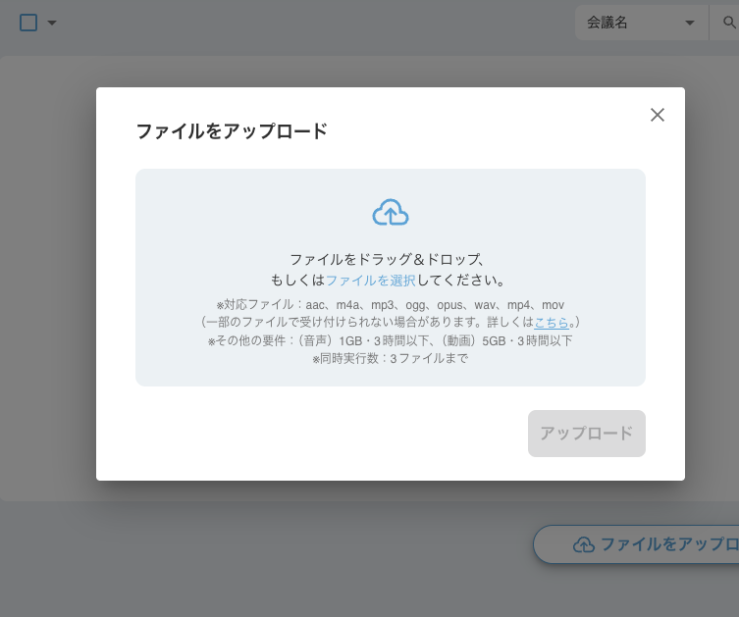Click the ※その他の要件 requirements line
Viewport: 739px width, 617px height.
click(x=391, y=340)
